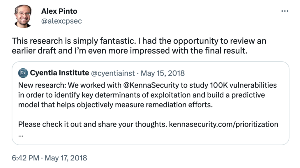Screen dimensions: 300x168
Task: Open the Cyentia Institute profile name
Action: coord(59,73)
